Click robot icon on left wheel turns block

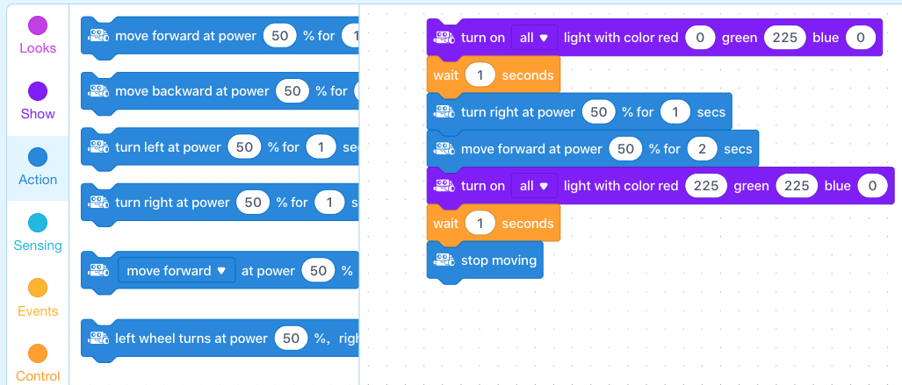[x=98, y=339]
